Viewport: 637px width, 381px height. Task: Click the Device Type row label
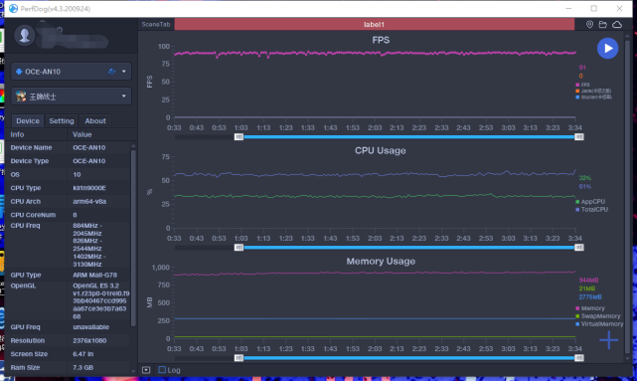pos(30,161)
